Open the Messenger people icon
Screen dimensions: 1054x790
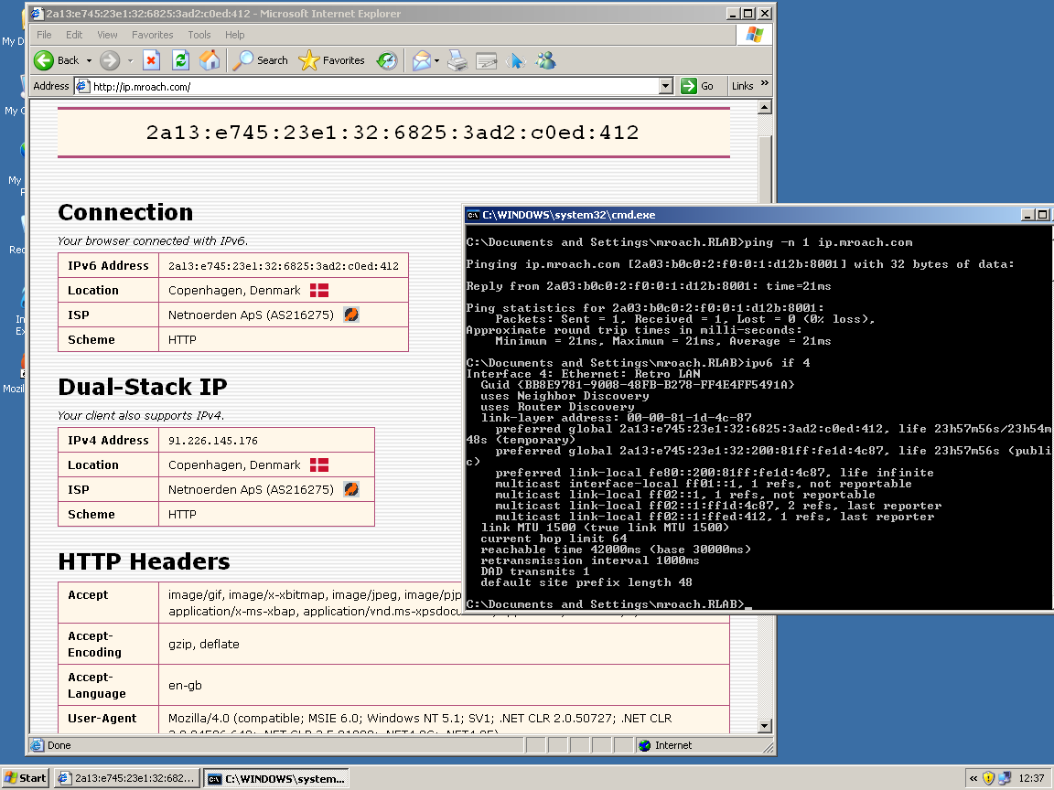click(x=545, y=60)
